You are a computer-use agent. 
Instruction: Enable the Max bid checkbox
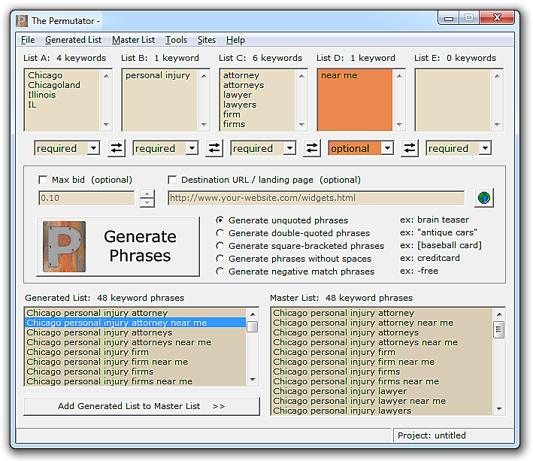pyautogui.click(x=43, y=180)
